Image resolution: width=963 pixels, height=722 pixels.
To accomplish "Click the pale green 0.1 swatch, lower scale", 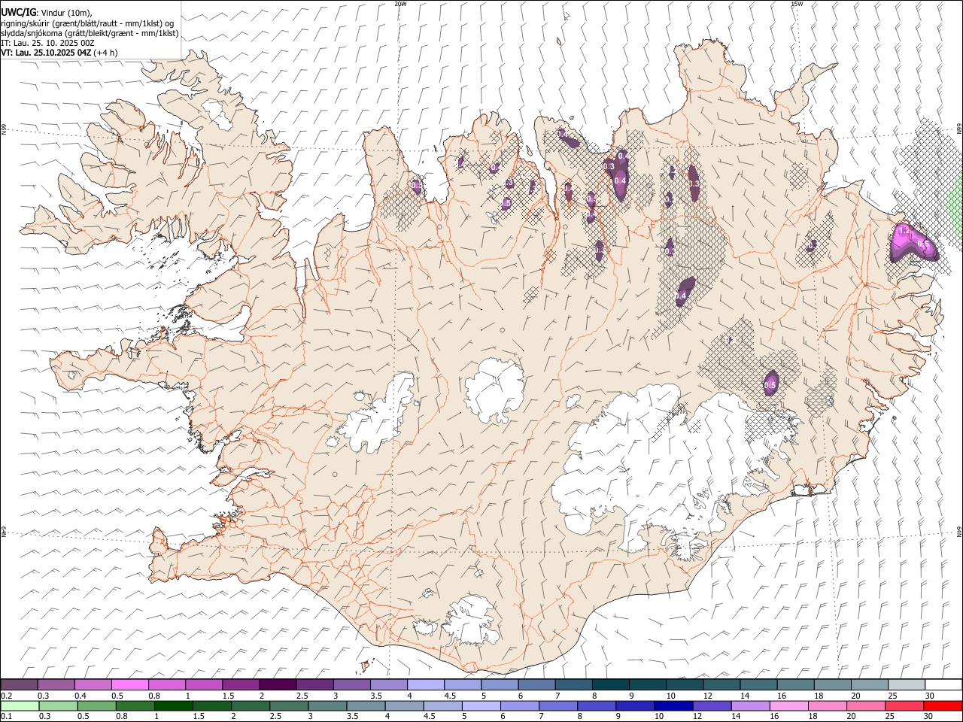I will click(x=20, y=705).
